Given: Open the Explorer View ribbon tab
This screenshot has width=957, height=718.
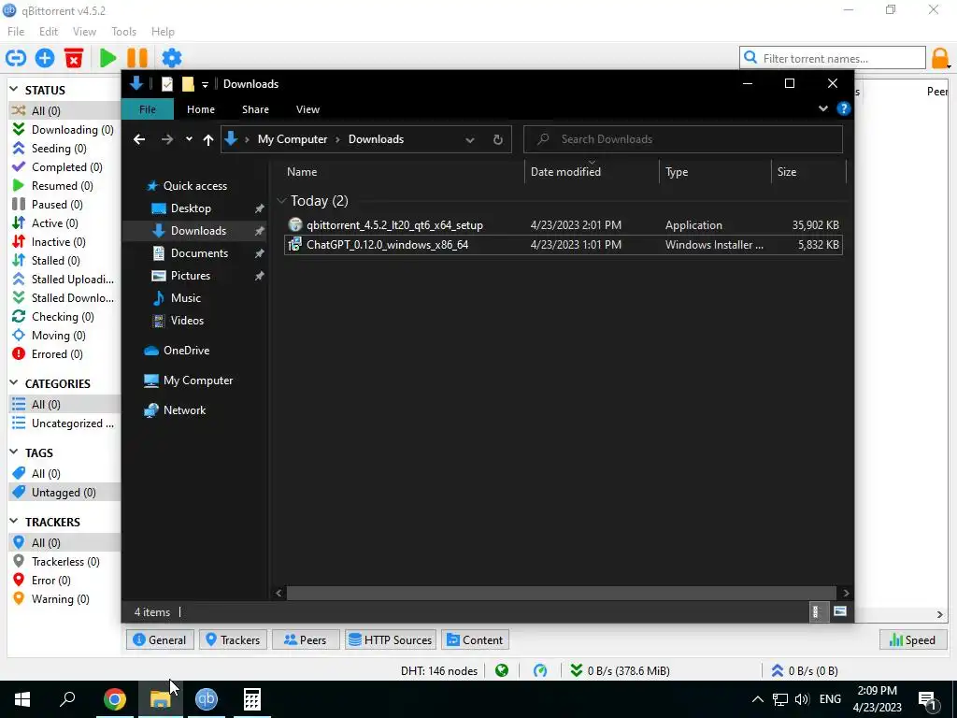Looking at the screenshot, I should tap(307, 109).
